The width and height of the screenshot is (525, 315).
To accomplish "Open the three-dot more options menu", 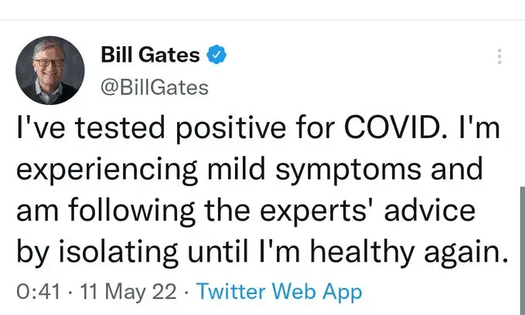I will [x=499, y=56].
